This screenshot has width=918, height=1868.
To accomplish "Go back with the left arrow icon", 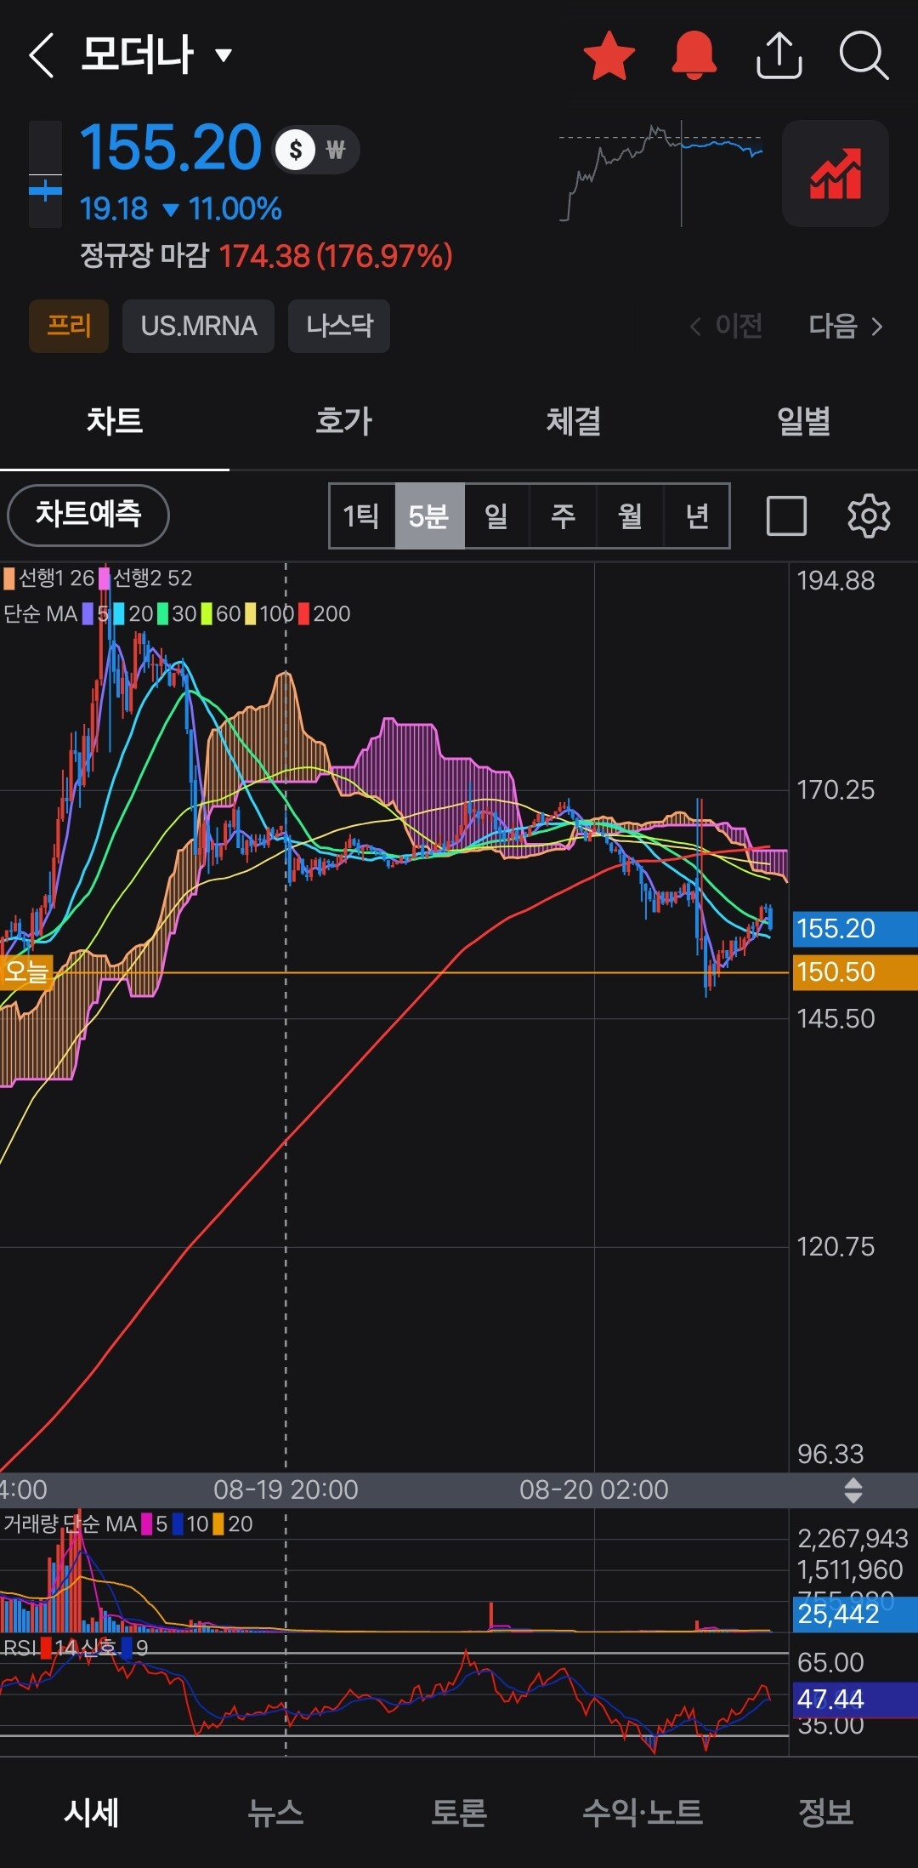I will pos(42,55).
